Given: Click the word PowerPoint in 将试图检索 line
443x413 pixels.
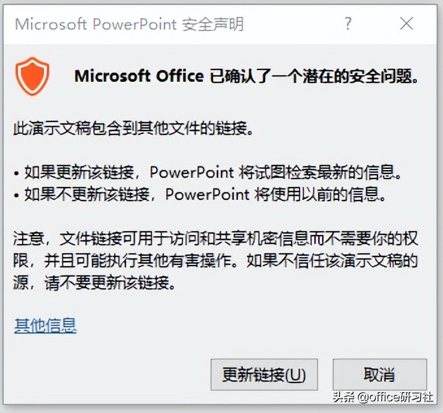Looking at the screenshot, I should pyautogui.click(x=192, y=172).
